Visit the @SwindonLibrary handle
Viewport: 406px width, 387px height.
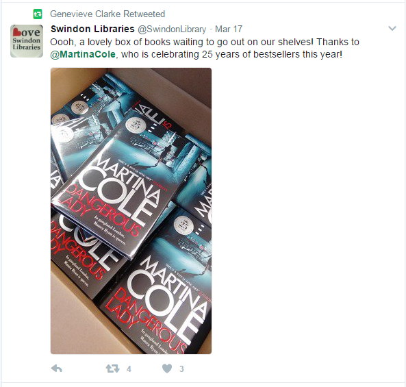[x=172, y=29]
